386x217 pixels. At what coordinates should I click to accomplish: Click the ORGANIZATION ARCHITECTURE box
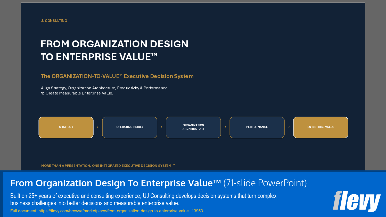193,127
